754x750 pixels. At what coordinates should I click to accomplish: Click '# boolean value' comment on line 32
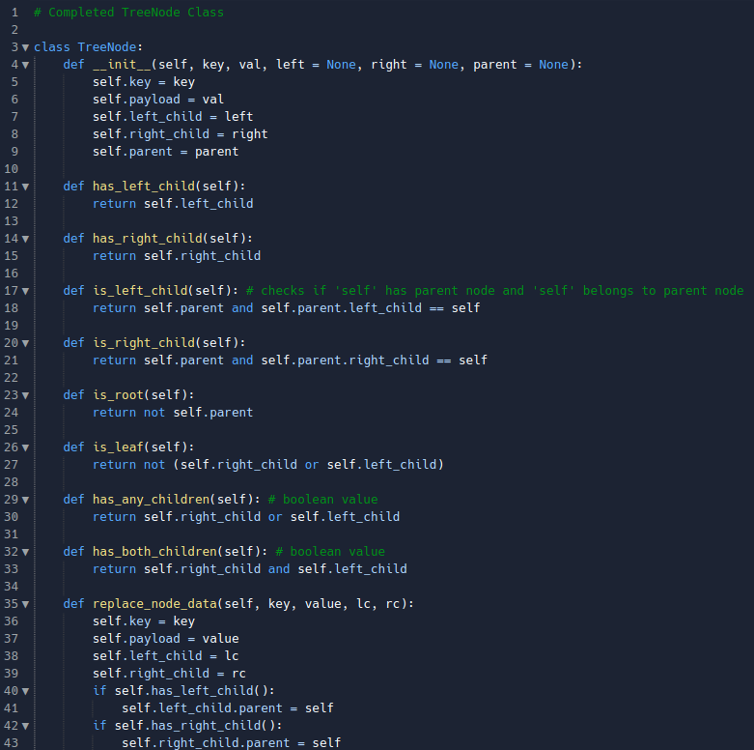tap(330, 552)
